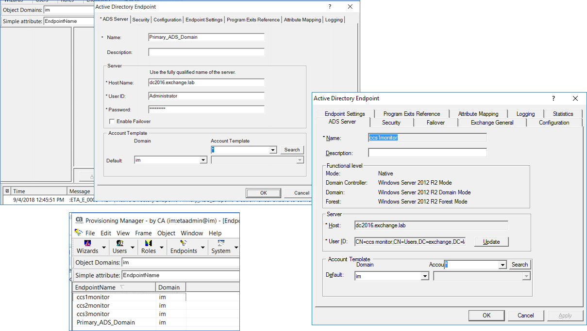The image size is (587, 331).
Task: Click Description field in Primary_ADS_Domain dialog
Action: (x=206, y=52)
